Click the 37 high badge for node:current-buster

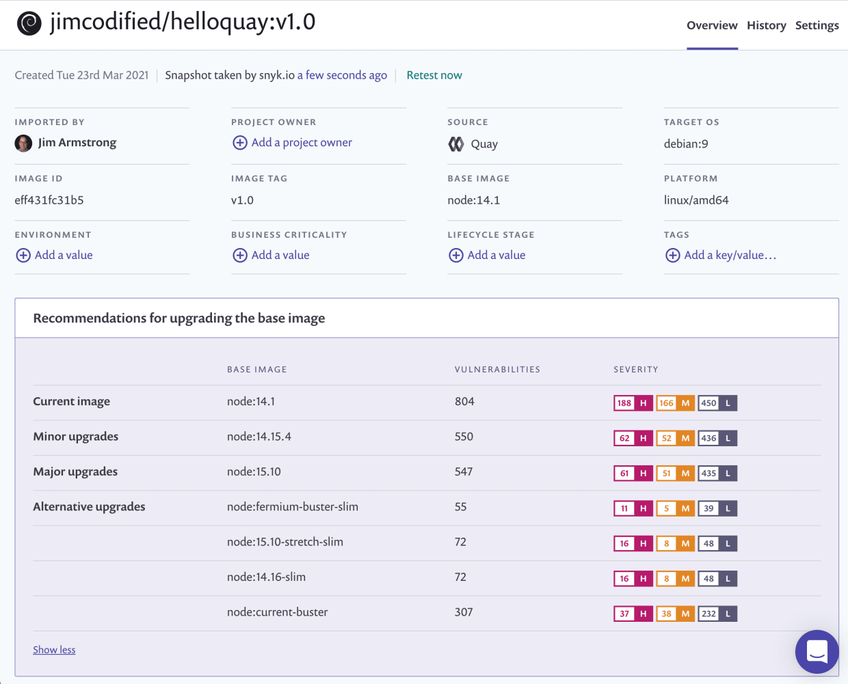click(633, 614)
